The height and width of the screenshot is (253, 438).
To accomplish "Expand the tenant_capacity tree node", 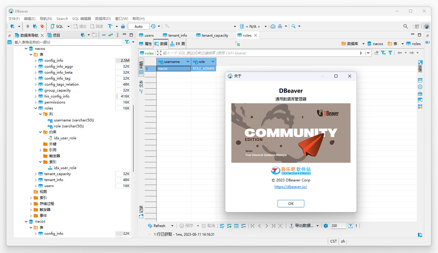I will (36, 174).
